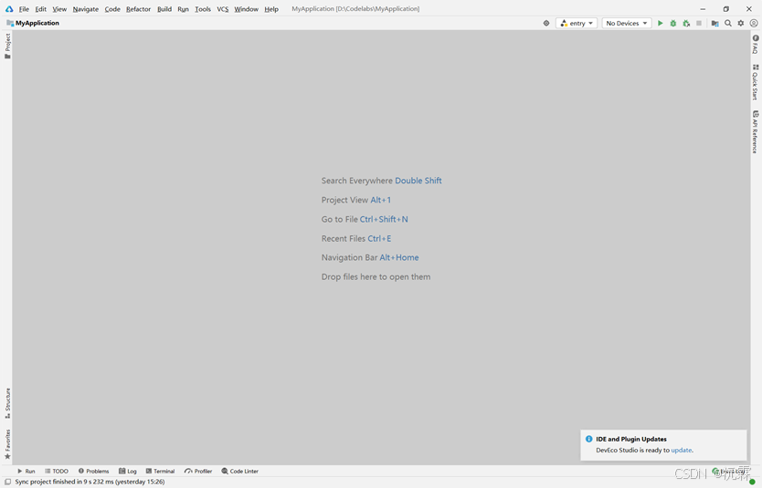Open the View menu
Viewport: 762px width, 488px height.
tap(59, 9)
